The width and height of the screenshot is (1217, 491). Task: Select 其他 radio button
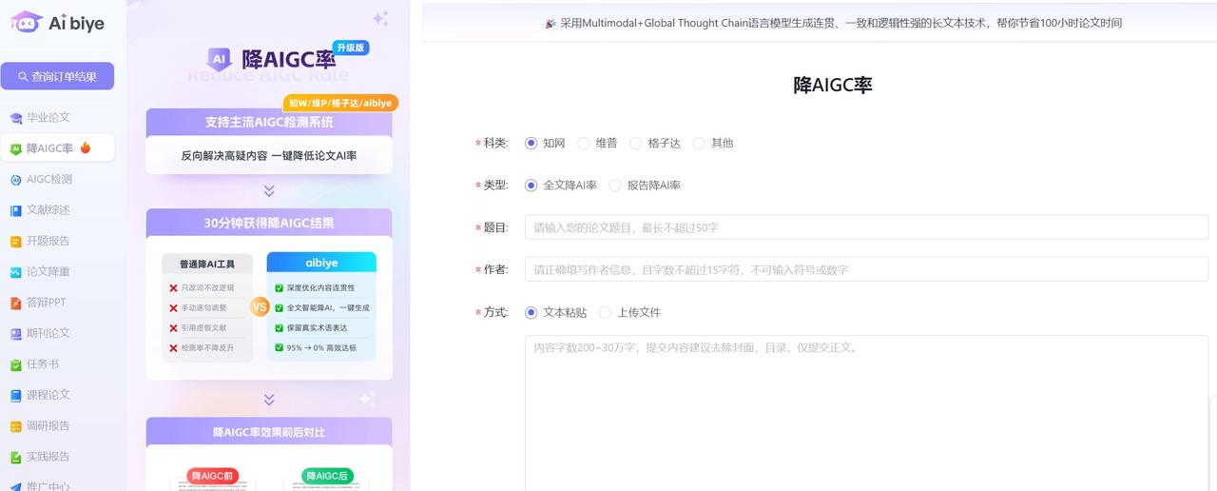(699, 143)
